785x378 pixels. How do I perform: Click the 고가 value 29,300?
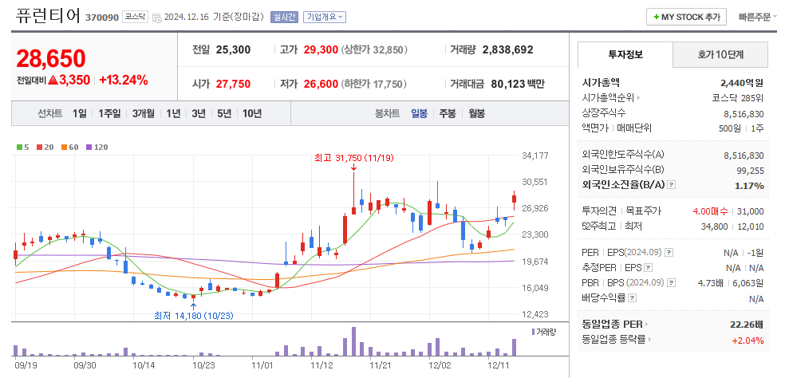coord(321,50)
